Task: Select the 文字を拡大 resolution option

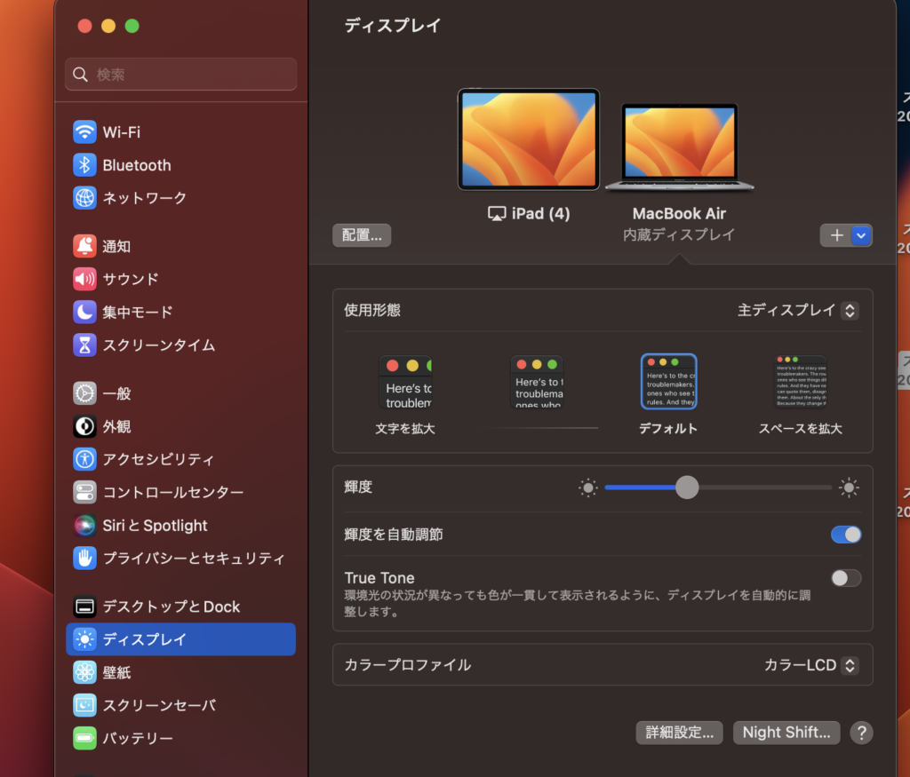Action: (x=405, y=394)
